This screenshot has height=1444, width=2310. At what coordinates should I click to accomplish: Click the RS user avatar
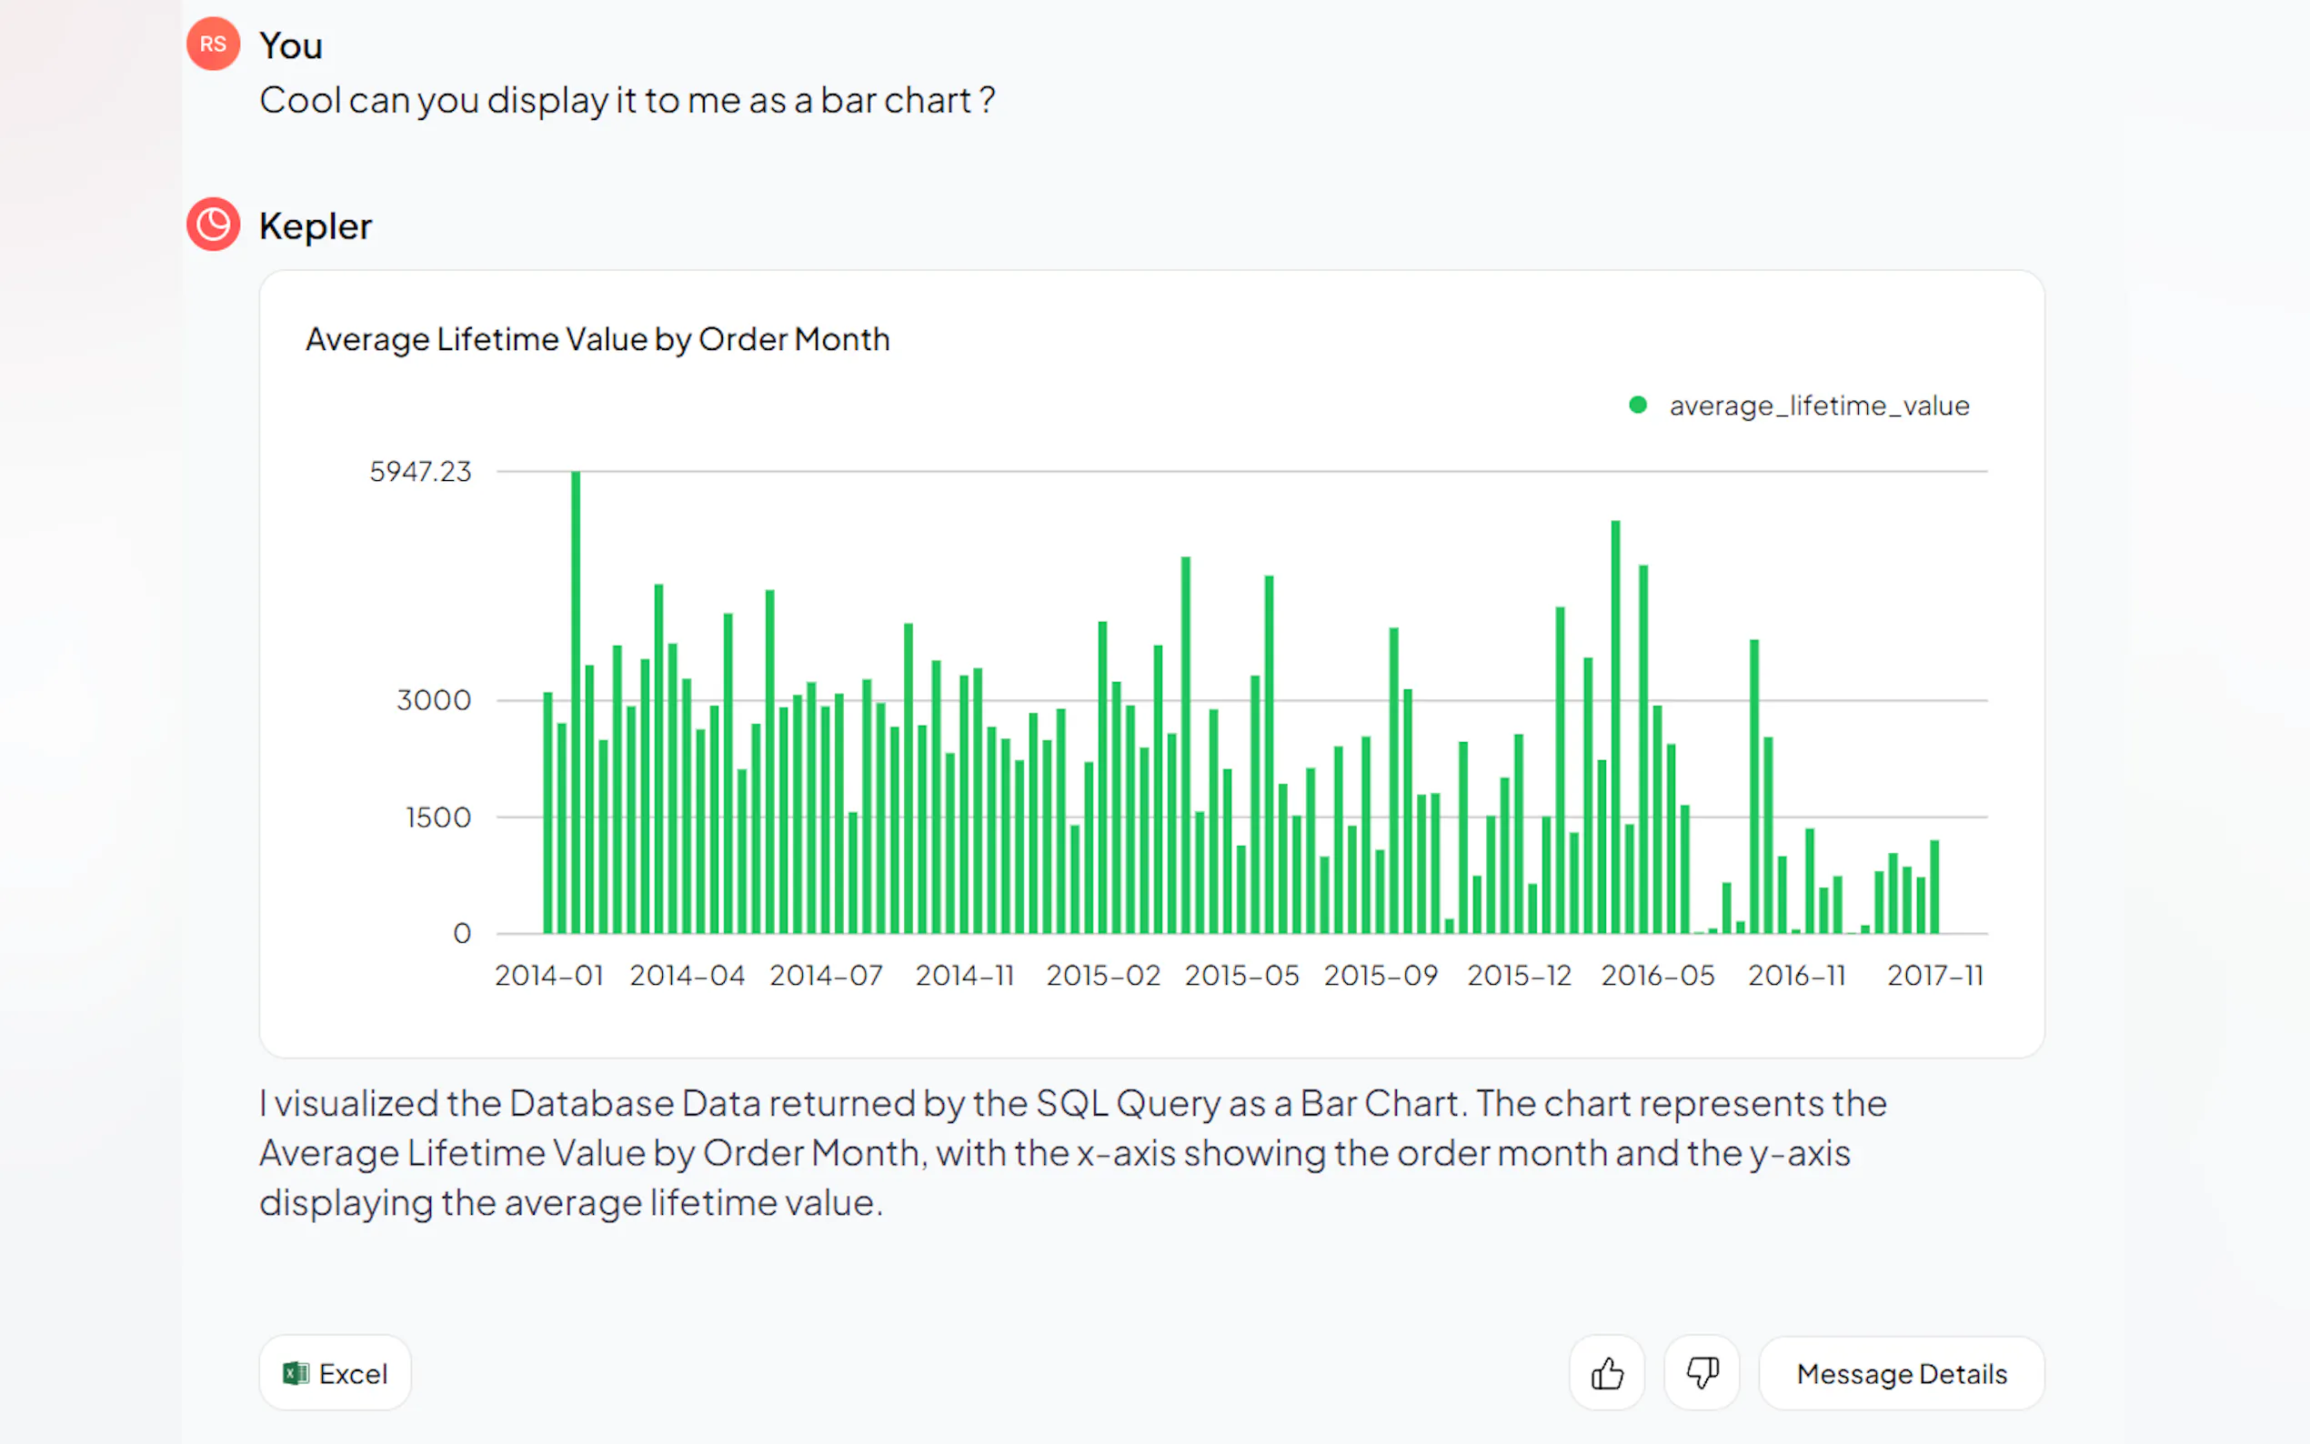click(x=213, y=44)
